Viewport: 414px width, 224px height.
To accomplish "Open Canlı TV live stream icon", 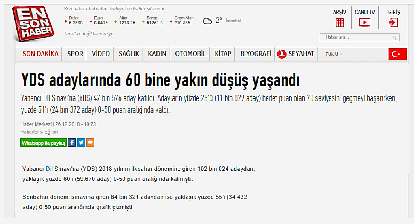I will (364, 23).
